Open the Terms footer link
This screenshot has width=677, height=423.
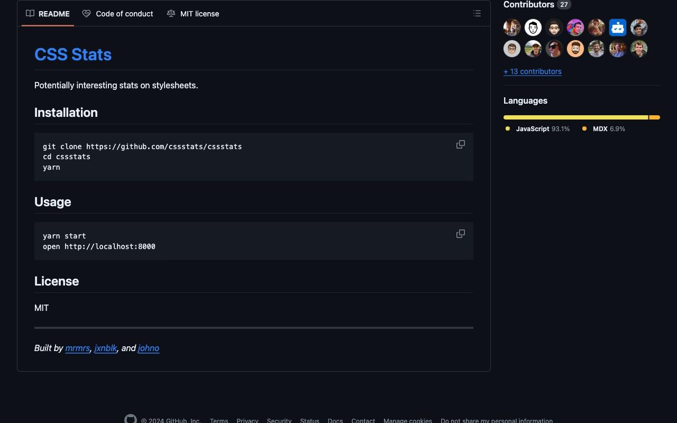219,421
